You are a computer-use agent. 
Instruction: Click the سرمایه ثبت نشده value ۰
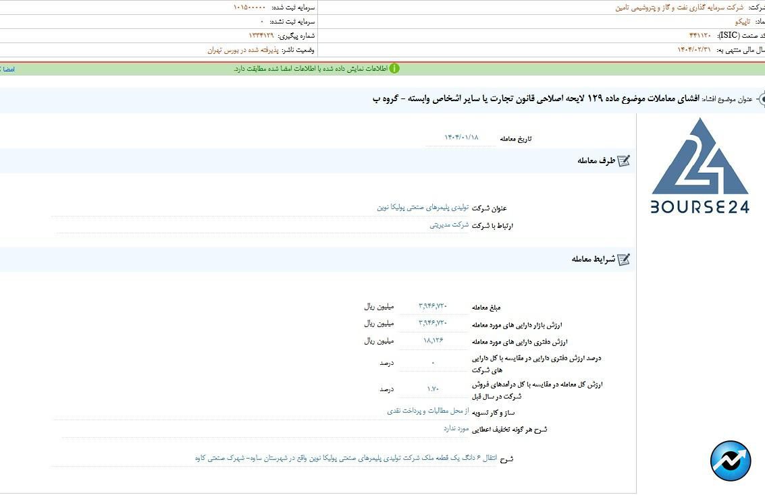262,22
